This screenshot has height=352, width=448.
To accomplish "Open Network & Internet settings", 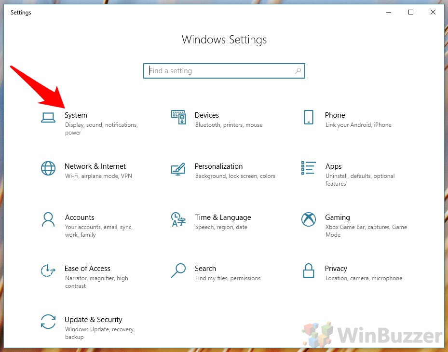I will [95, 166].
